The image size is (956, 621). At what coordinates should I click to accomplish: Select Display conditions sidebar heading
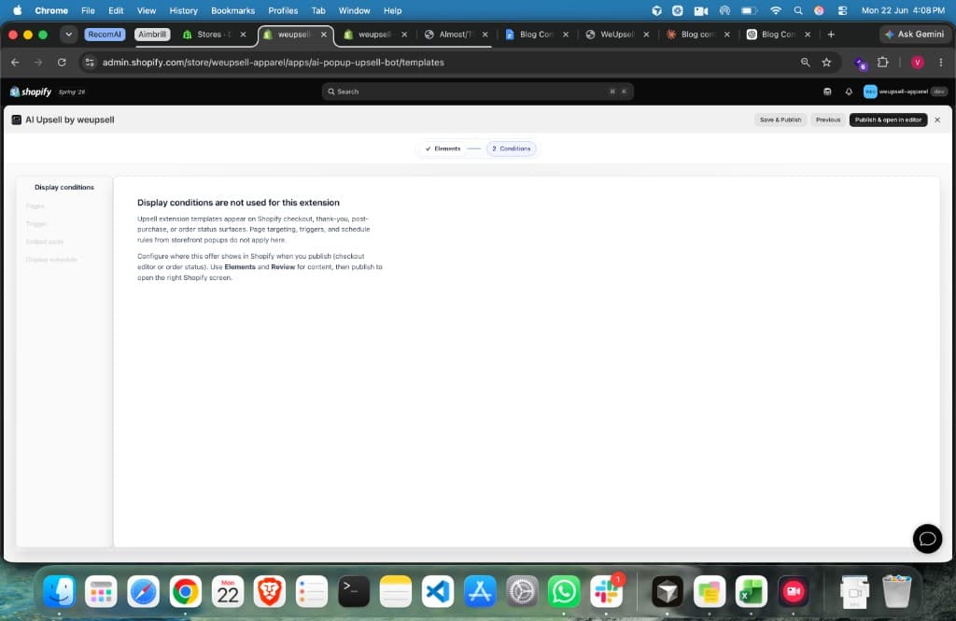pos(64,188)
